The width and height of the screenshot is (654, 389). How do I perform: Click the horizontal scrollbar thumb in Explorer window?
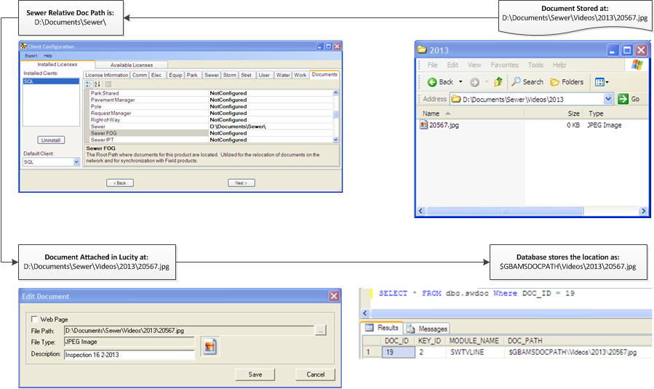504,211
